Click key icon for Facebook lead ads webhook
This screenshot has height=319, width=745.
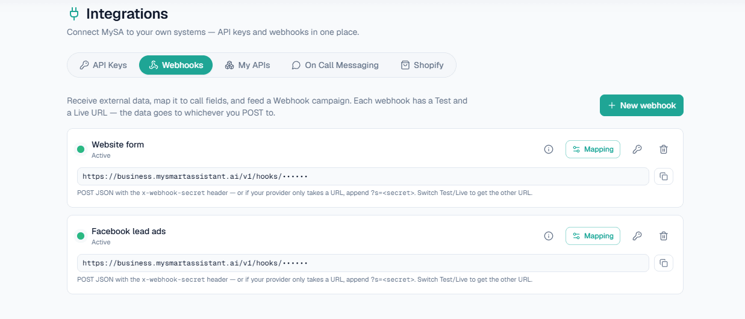pos(637,236)
